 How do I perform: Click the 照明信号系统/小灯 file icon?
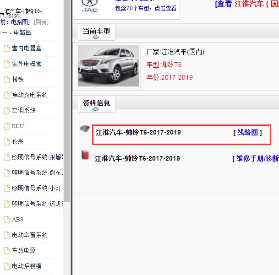pos(7,188)
